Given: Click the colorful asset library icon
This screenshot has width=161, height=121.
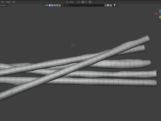Looking at the screenshot, I should point(47,5).
